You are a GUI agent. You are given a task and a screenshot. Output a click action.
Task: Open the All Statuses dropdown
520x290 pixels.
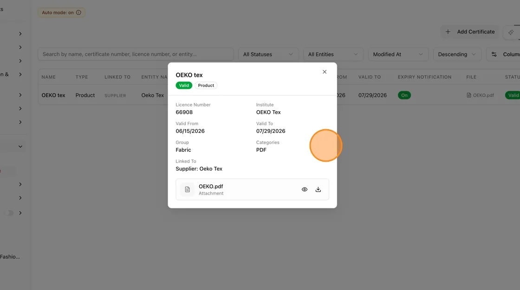268,54
